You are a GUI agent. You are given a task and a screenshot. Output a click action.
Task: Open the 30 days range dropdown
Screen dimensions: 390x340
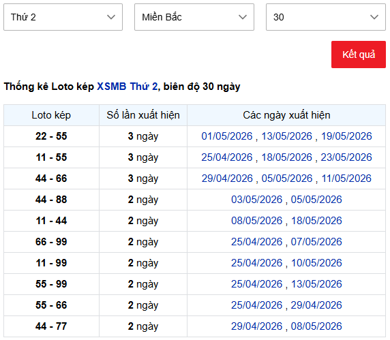[x=326, y=17]
